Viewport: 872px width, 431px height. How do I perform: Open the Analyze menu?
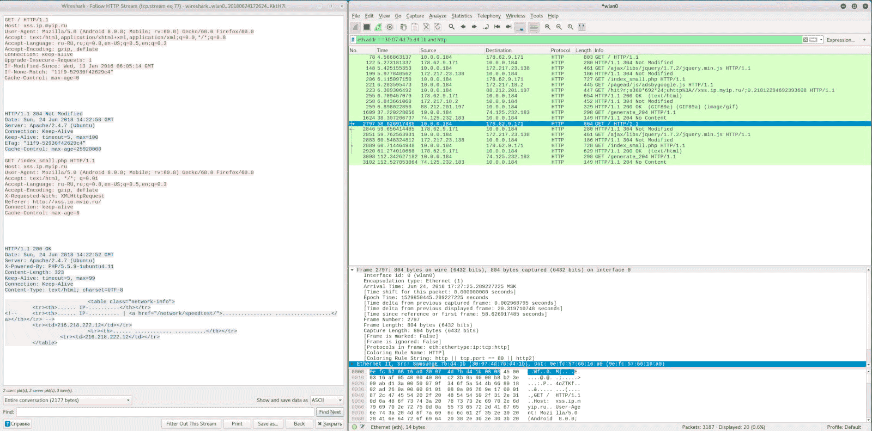click(x=438, y=16)
